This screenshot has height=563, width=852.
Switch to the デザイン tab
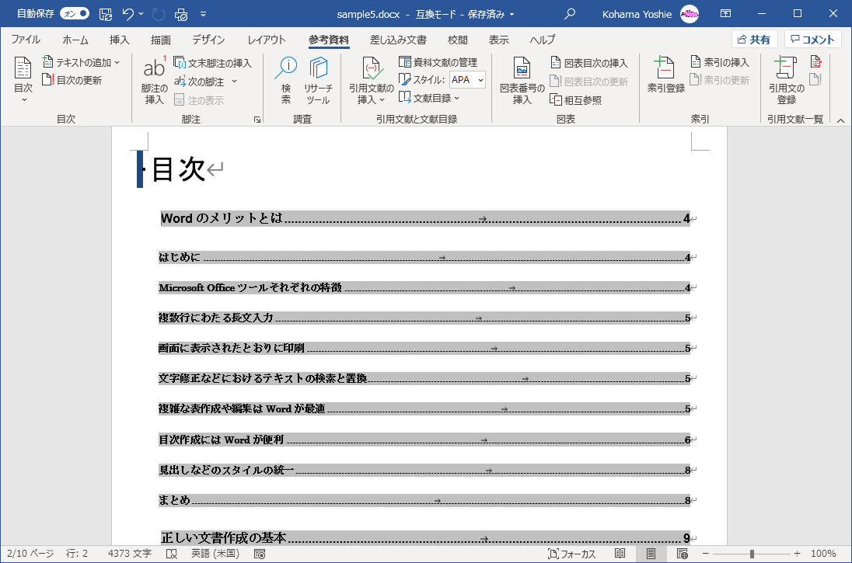point(208,40)
